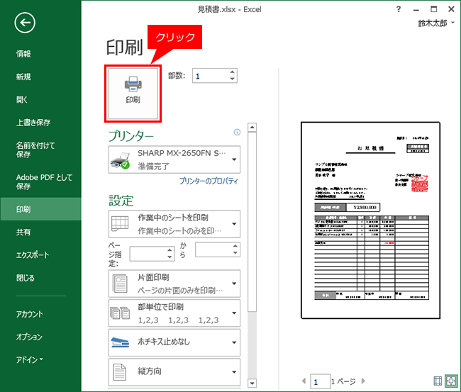Image resolution: width=461 pixels, height=392 pixels.
Task: Open オプション in the sidebar
Action: 29,337
